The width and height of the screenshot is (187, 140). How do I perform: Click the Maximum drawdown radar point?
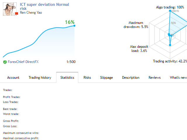(169, 34)
